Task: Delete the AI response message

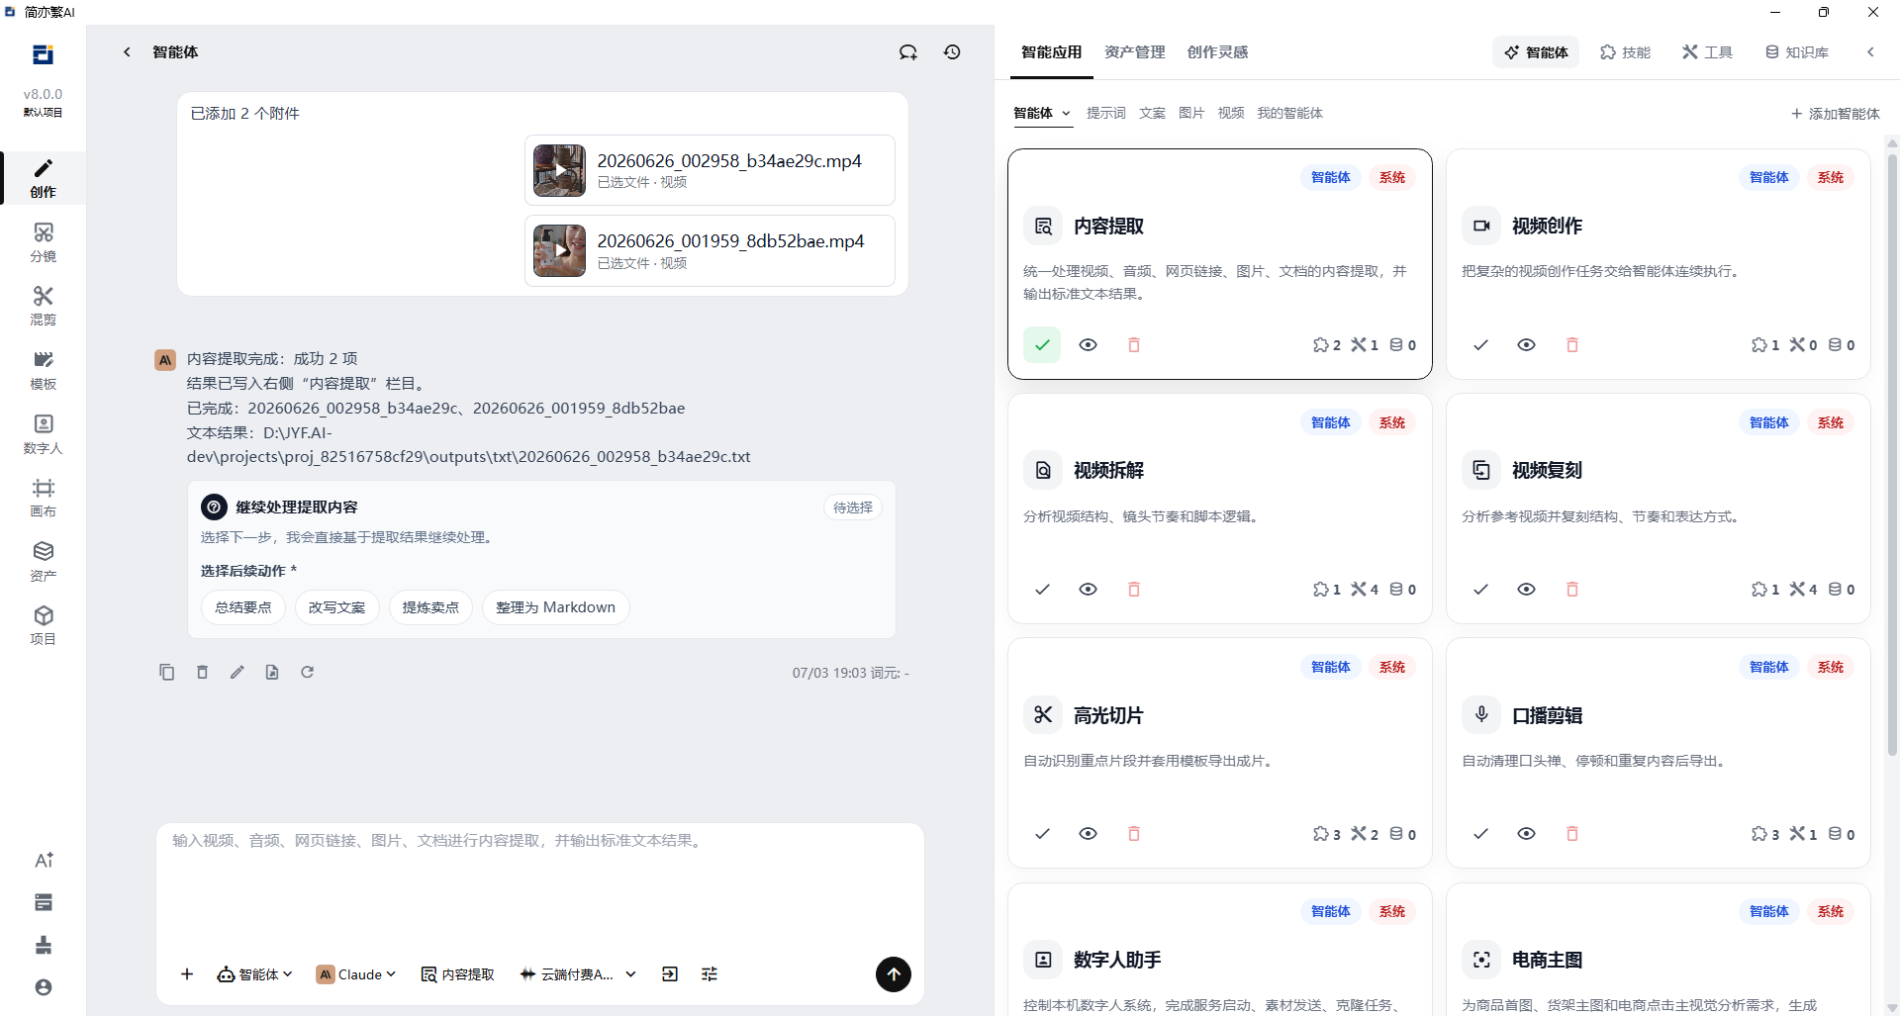Action: click(202, 673)
